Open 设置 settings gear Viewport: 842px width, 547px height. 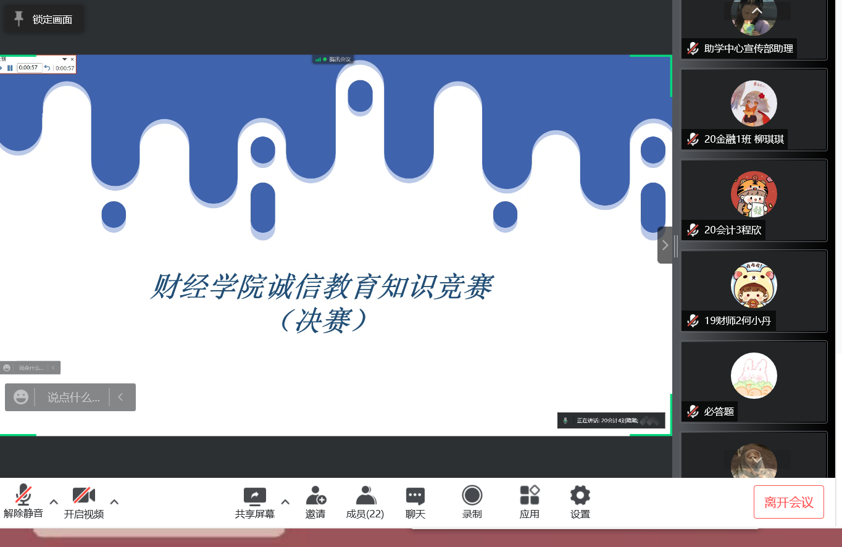(580, 496)
